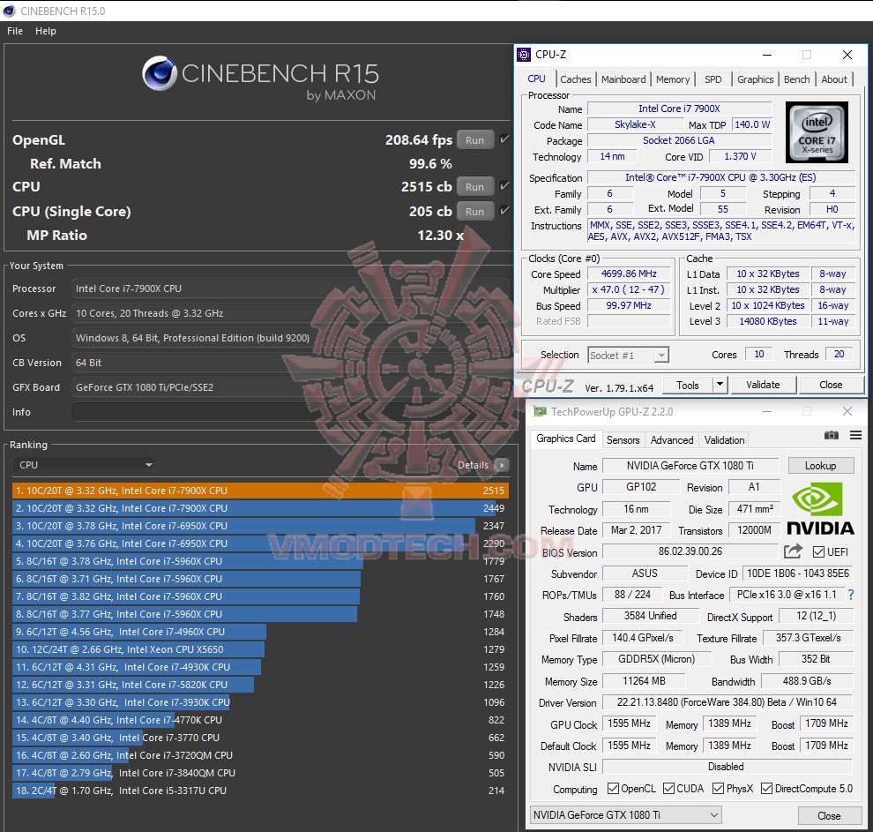
Task: Toggle the OpenGL test checkmark
Action: pyautogui.click(x=504, y=139)
